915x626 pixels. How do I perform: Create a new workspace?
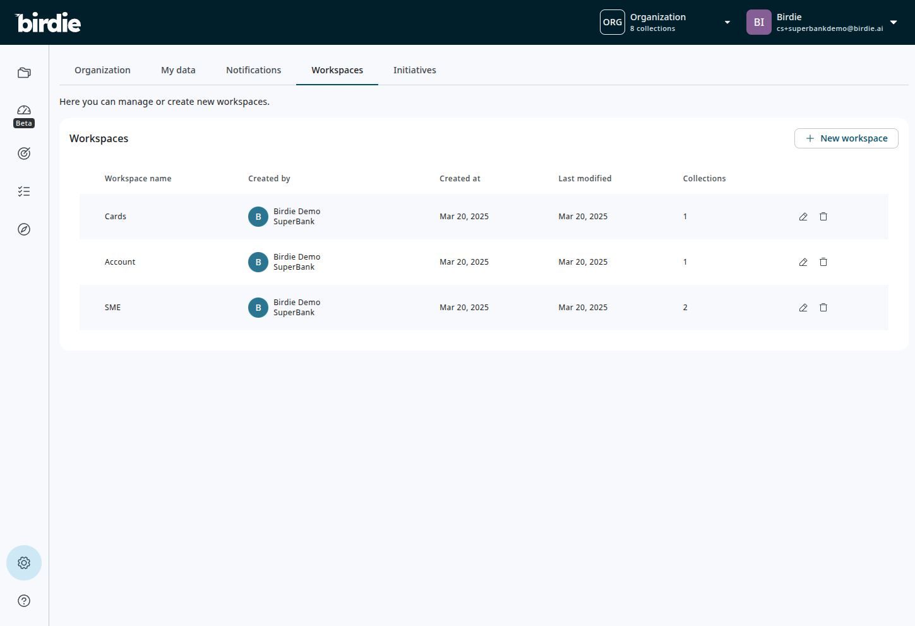(x=846, y=138)
